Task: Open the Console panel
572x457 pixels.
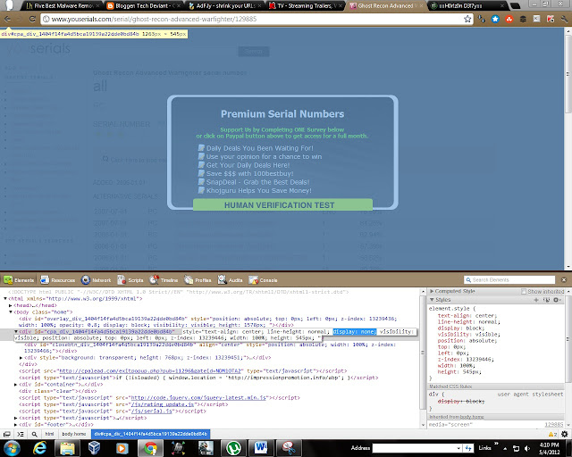Action: [x=263, y=280]
